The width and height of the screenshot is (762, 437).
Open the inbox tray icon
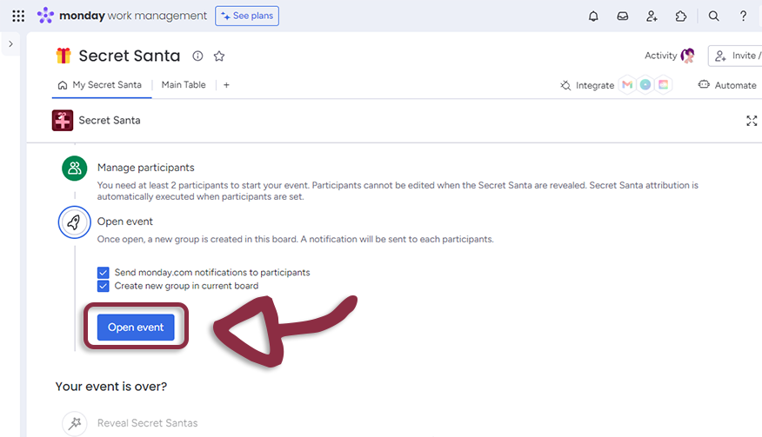(622, 16)
